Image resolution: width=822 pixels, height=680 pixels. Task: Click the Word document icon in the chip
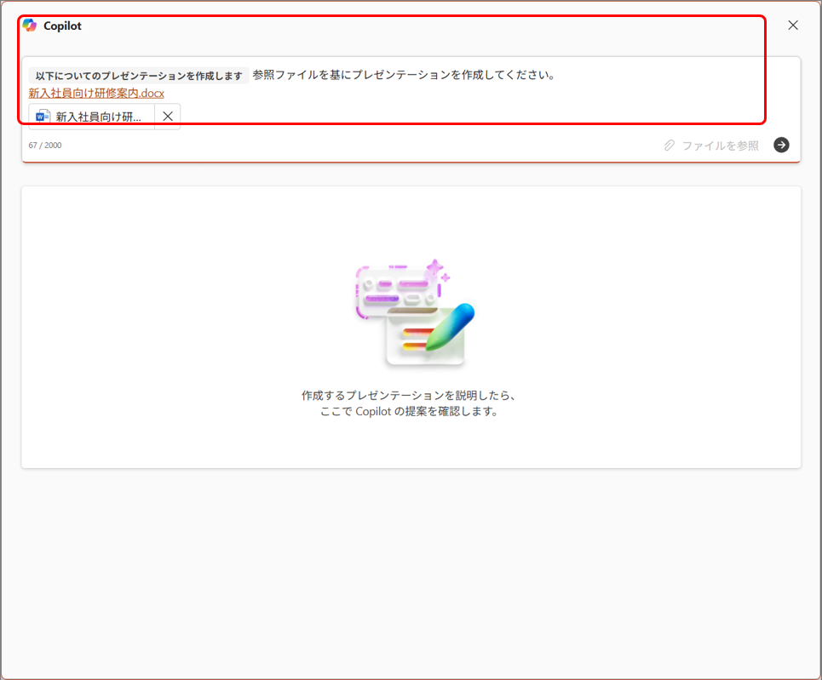pyautogui.click(x=43, y=117)
